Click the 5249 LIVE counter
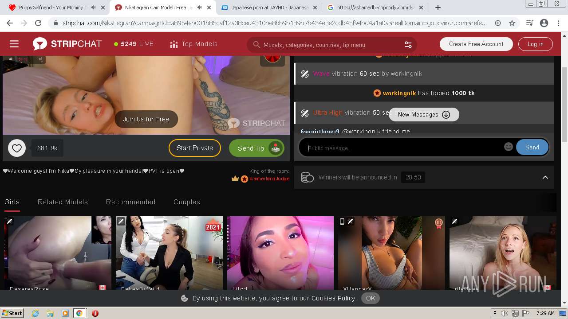 point(134,44)
